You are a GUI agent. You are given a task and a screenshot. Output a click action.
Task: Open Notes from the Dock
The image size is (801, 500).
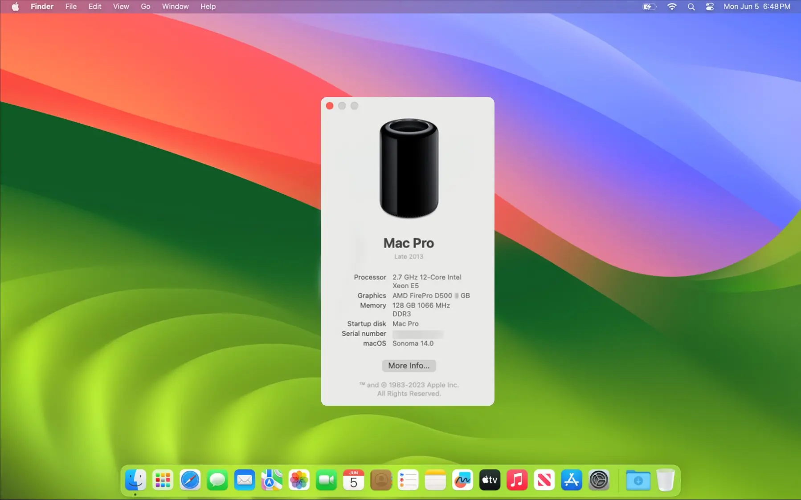coord(435,480)
